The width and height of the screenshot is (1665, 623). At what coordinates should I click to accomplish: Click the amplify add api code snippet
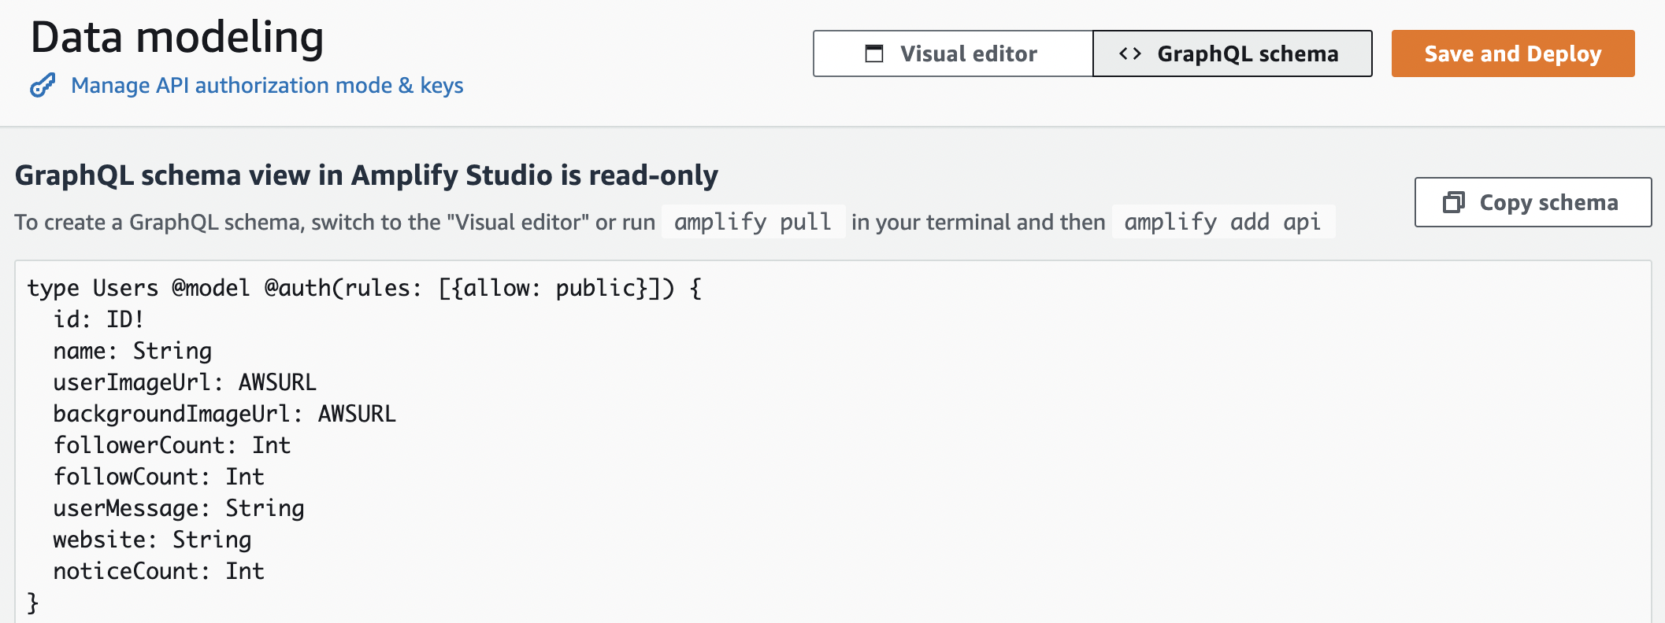click(1222, 222)
